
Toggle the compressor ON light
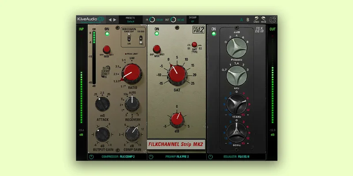(107, 34)
